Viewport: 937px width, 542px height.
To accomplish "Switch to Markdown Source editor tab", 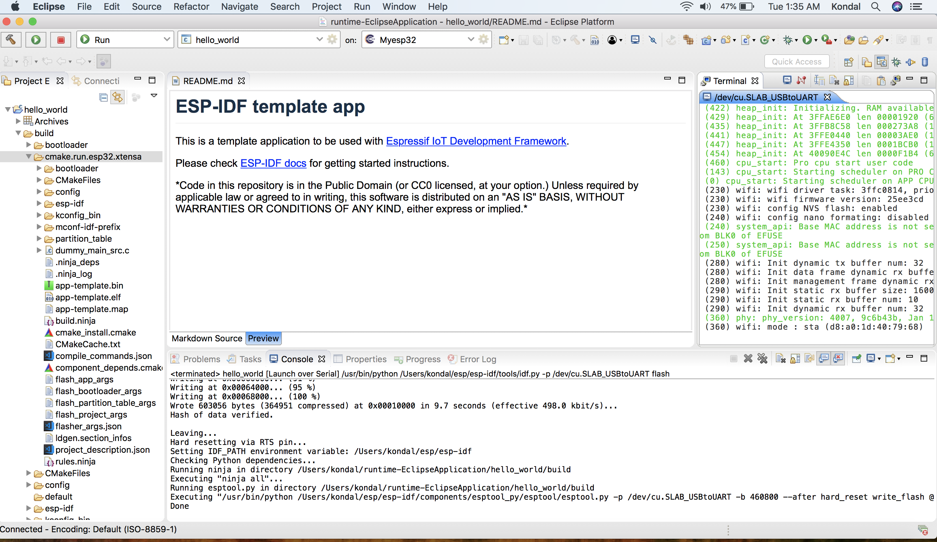I will (x=207, y=338).
